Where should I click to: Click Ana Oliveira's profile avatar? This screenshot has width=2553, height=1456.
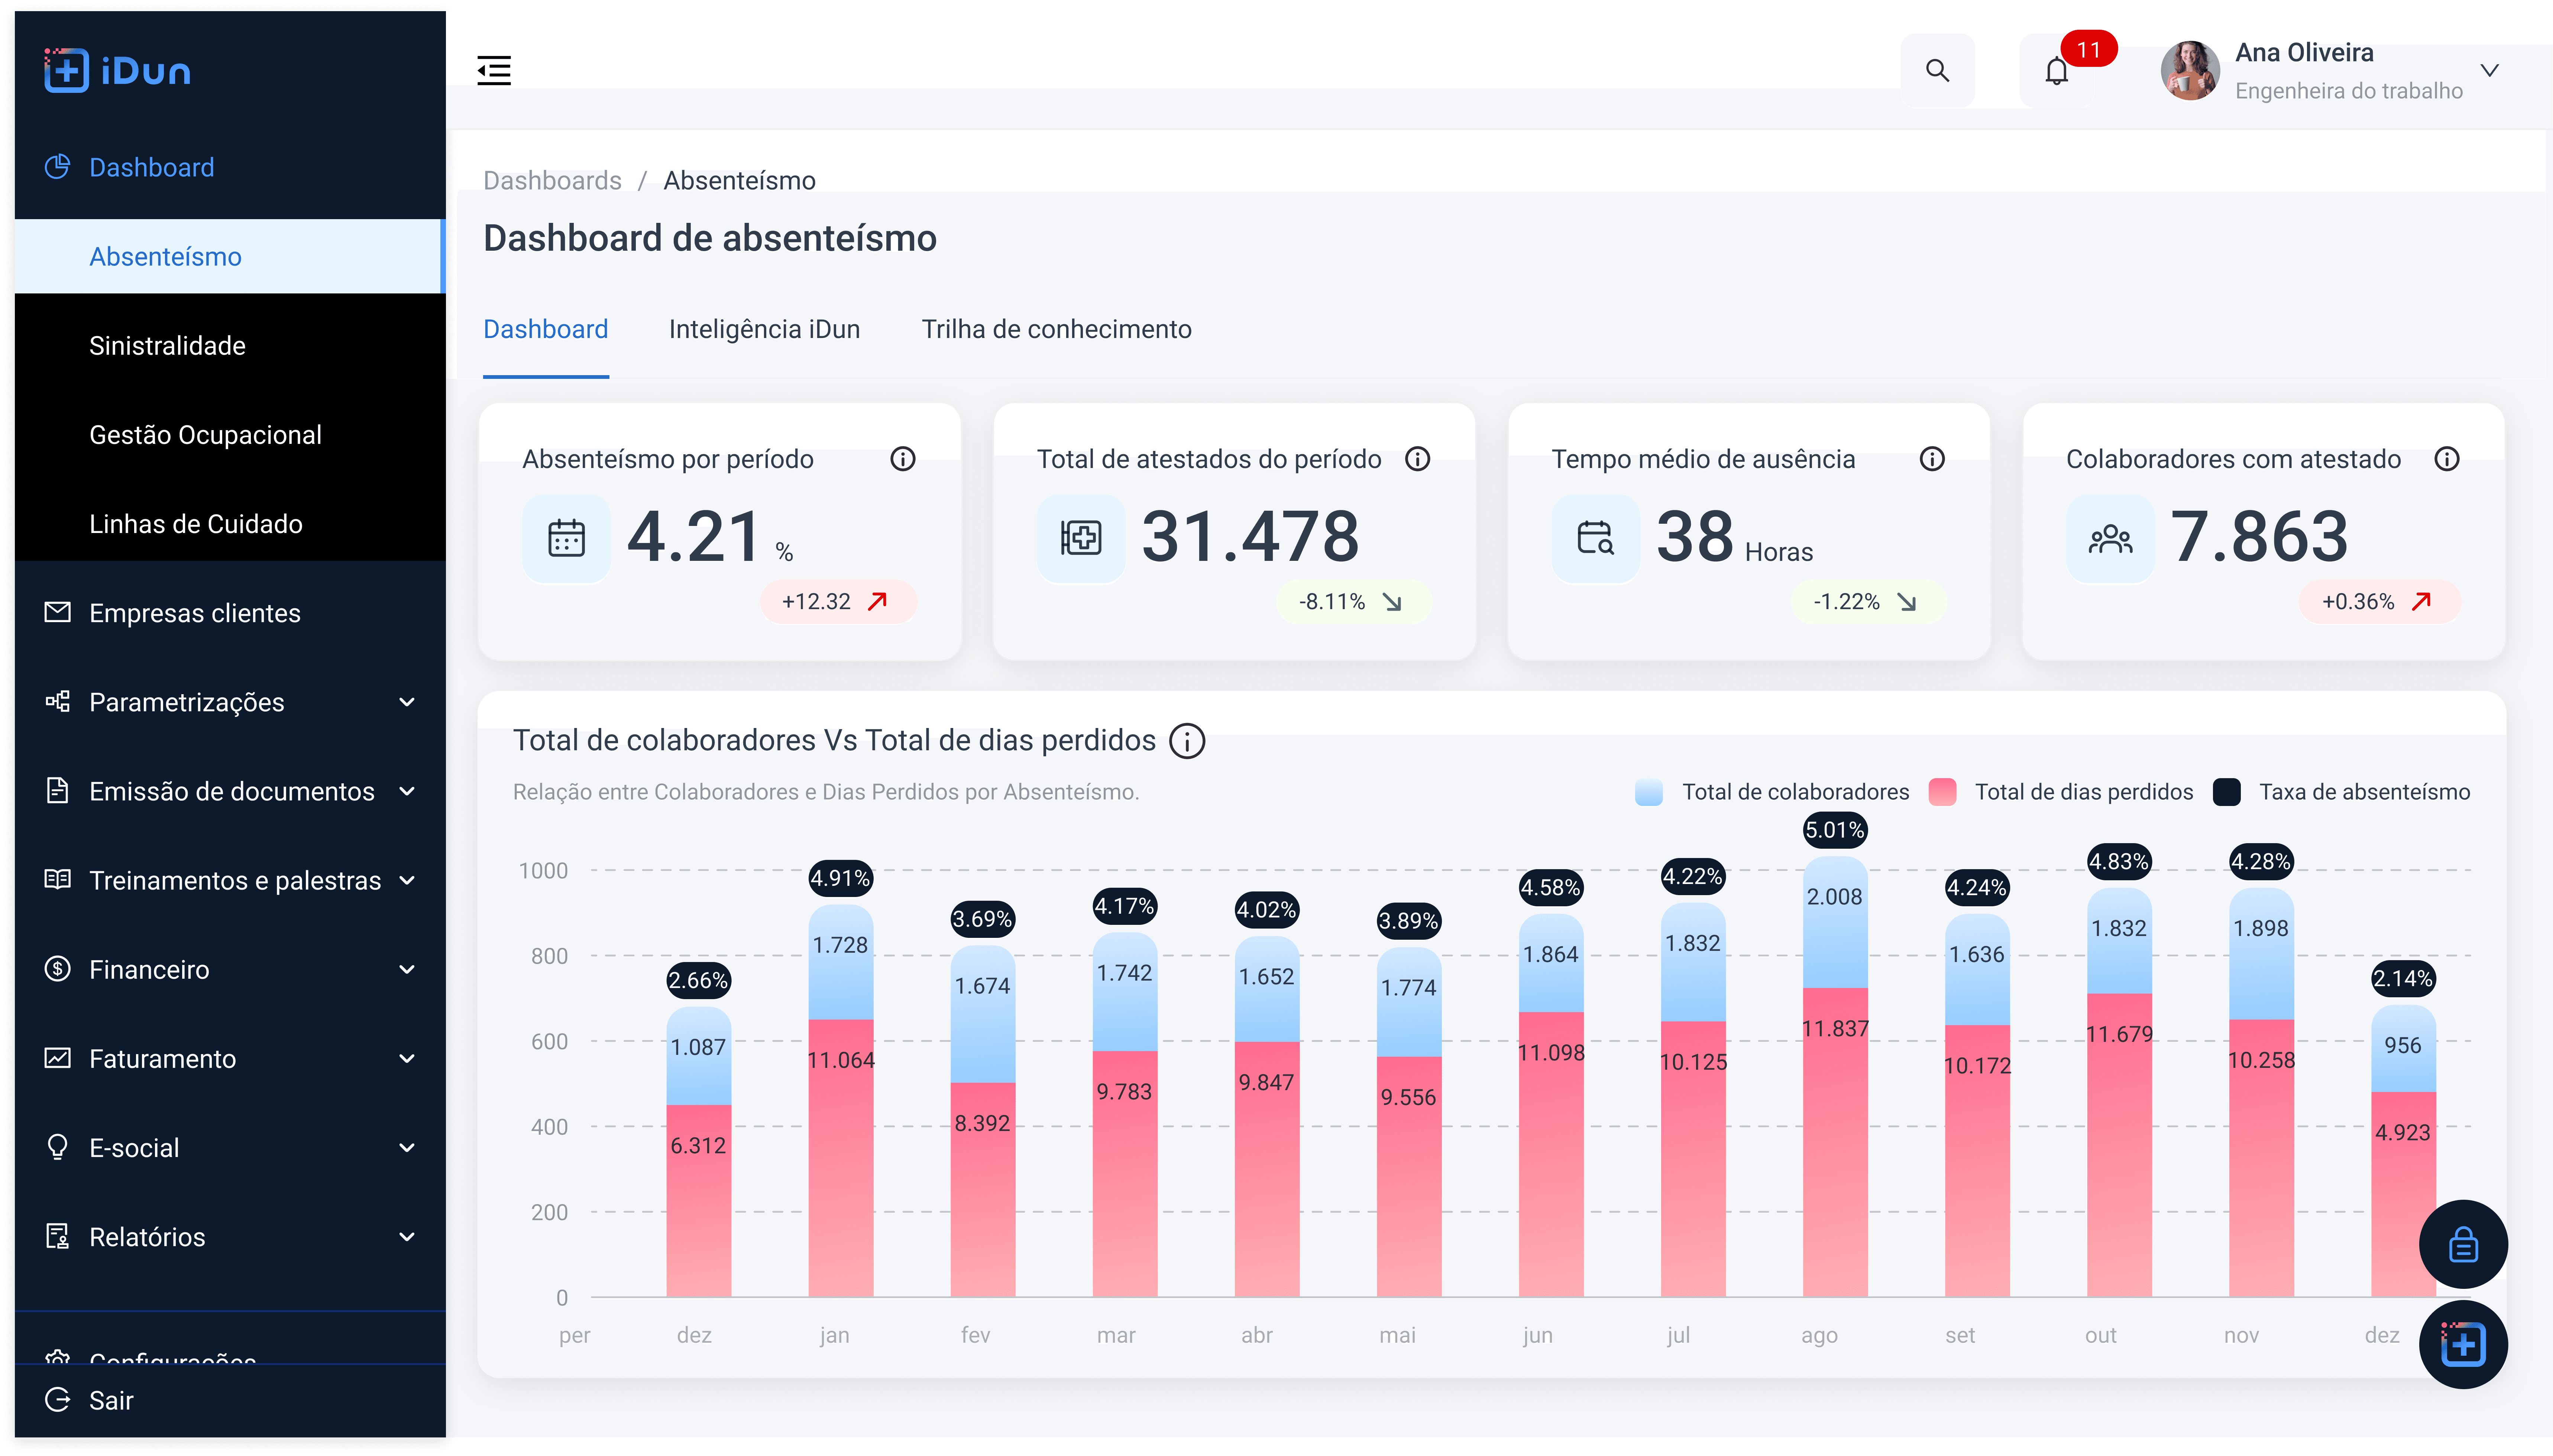tap(2190, 71)
